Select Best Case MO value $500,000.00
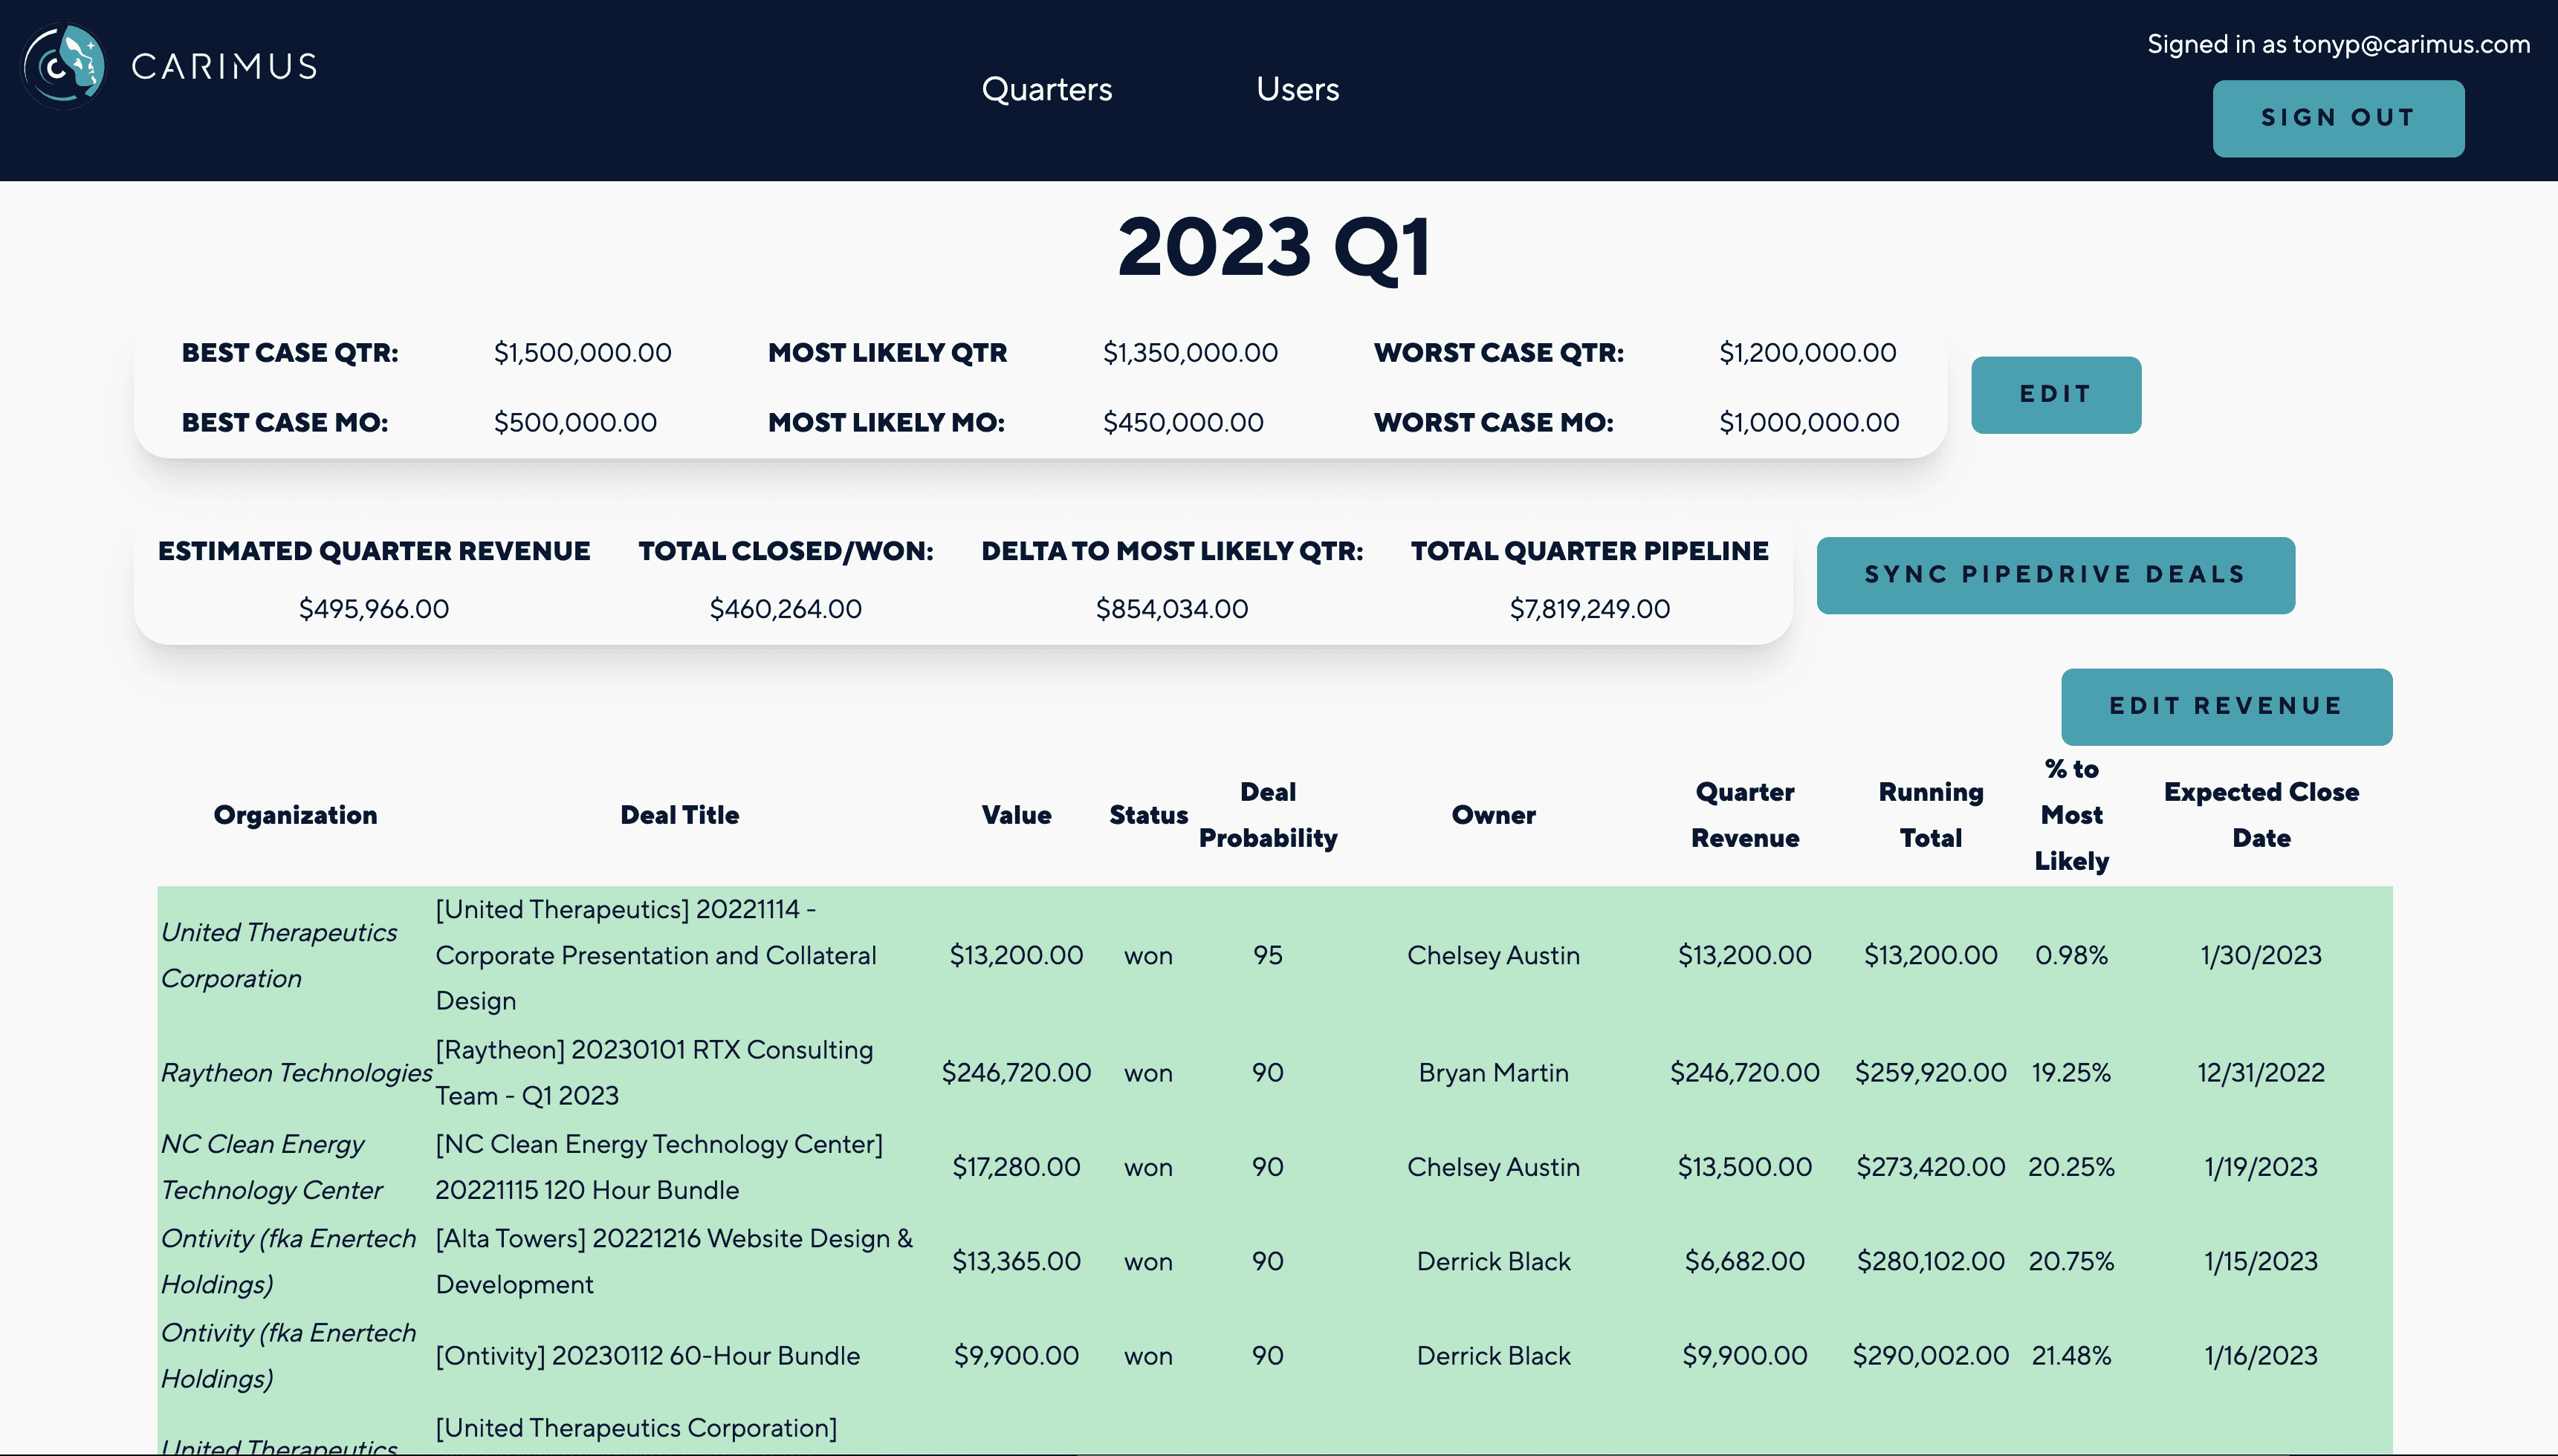Screen dimensions: 2558x1456 pos(575,422)
